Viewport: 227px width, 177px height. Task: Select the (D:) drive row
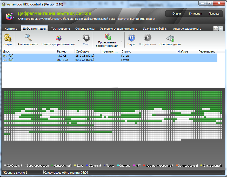click(110, 60)
